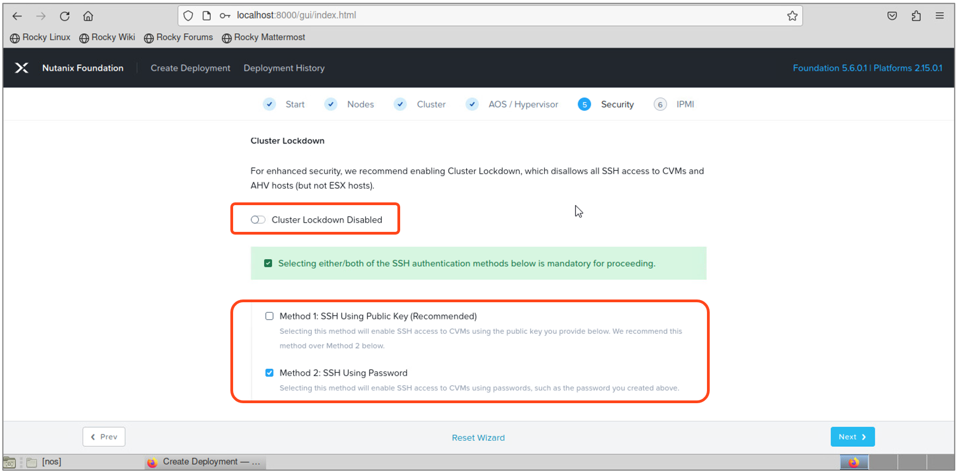Open the browser extensions puzzle icon
The width and height of the screenshot is (957, 473).
(916, 16)
